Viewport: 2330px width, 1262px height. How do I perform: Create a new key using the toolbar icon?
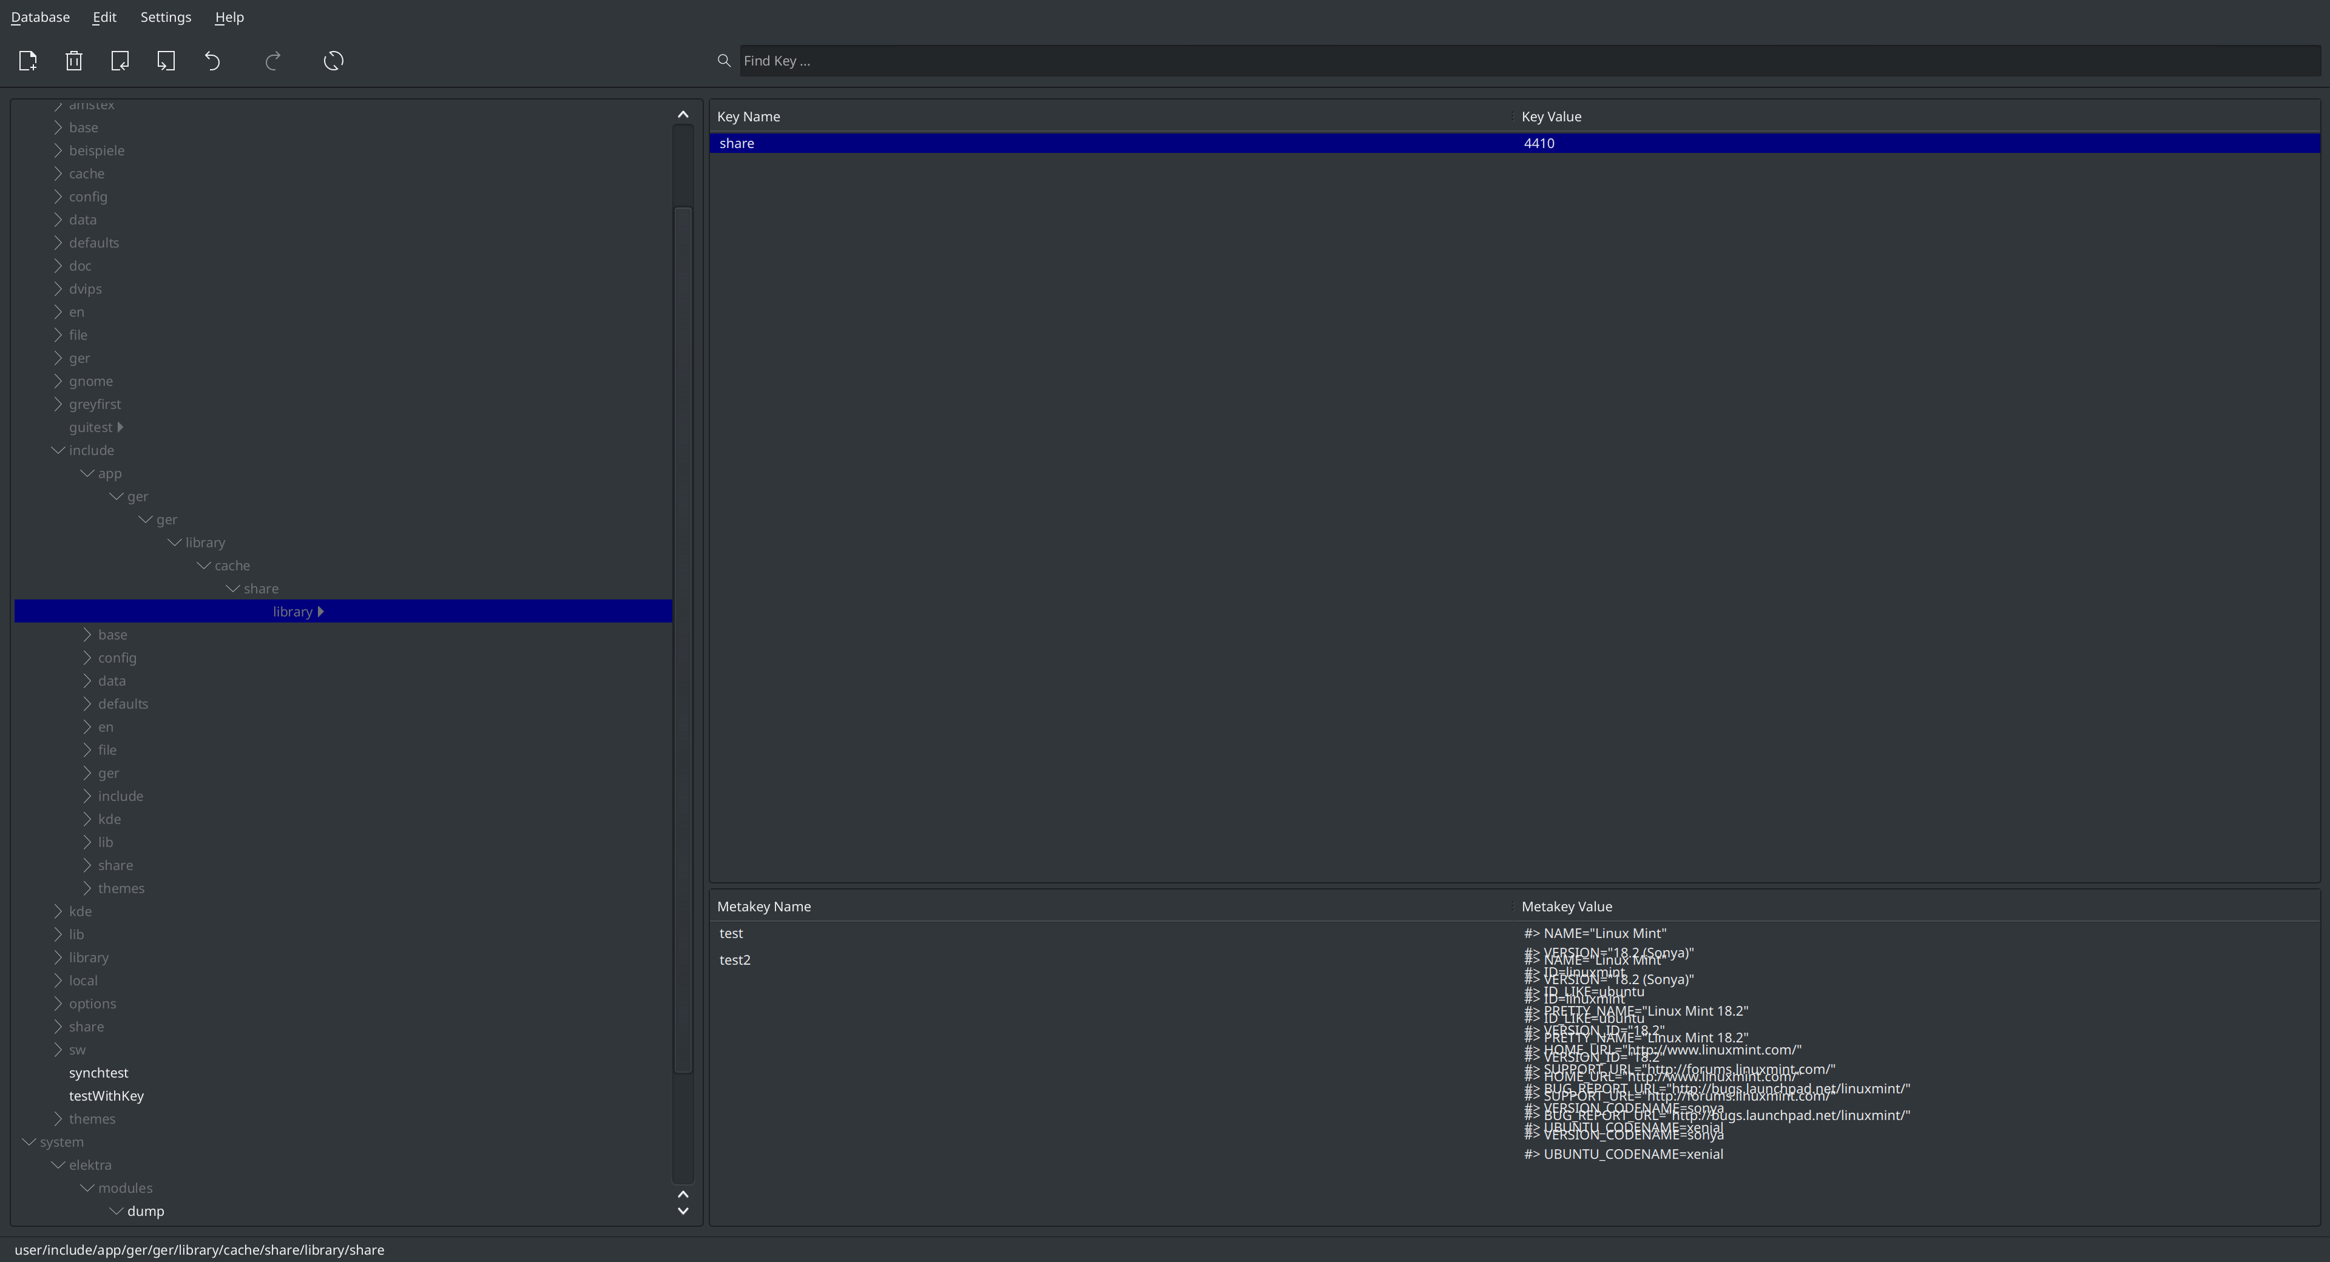pyautogui.click(x=27, y=61)
